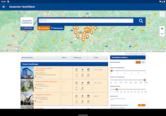Screen dimensions: 166x116
Task: Toggle fullscreen map view icon
Action: click(162, 14)
